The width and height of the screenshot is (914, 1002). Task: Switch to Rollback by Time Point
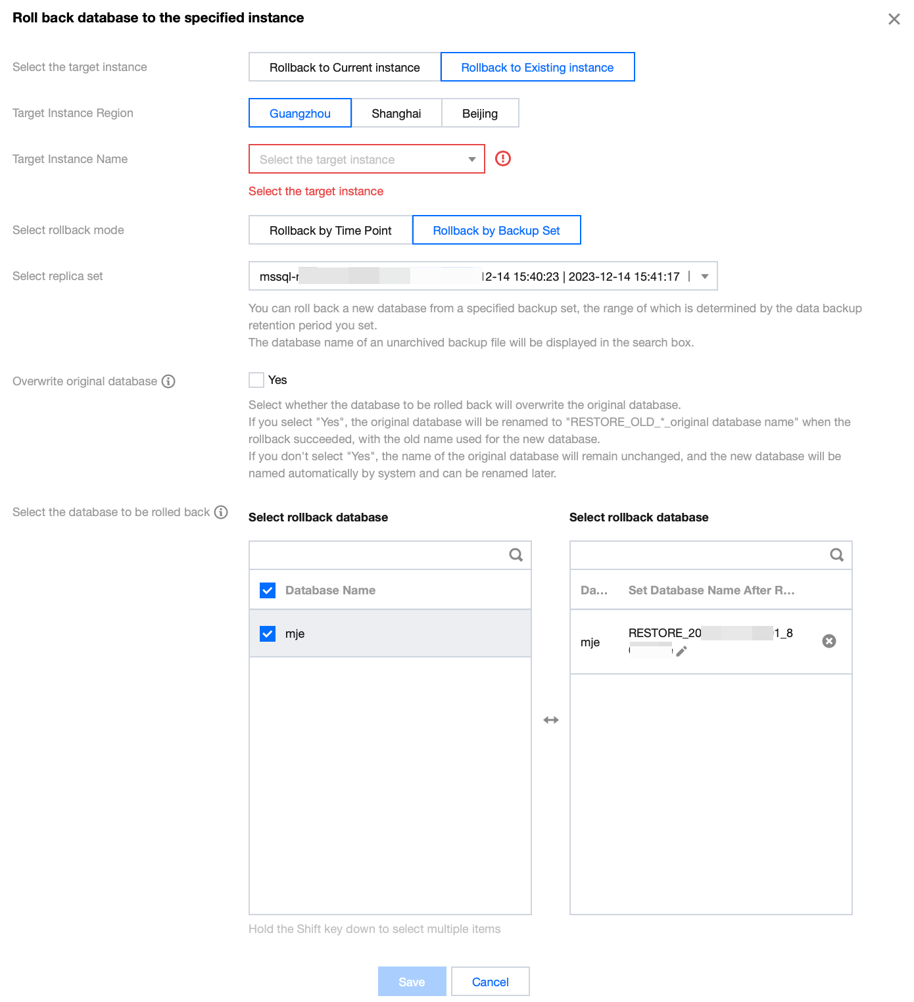pyautogui.click(x=330, y=230)
